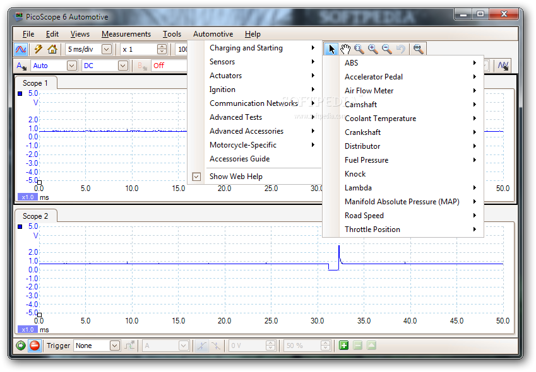Click the 0 V trigger threshold stepper
This screenshot has height=372, width=536.
pyautogui.click(x=270, y=346)
